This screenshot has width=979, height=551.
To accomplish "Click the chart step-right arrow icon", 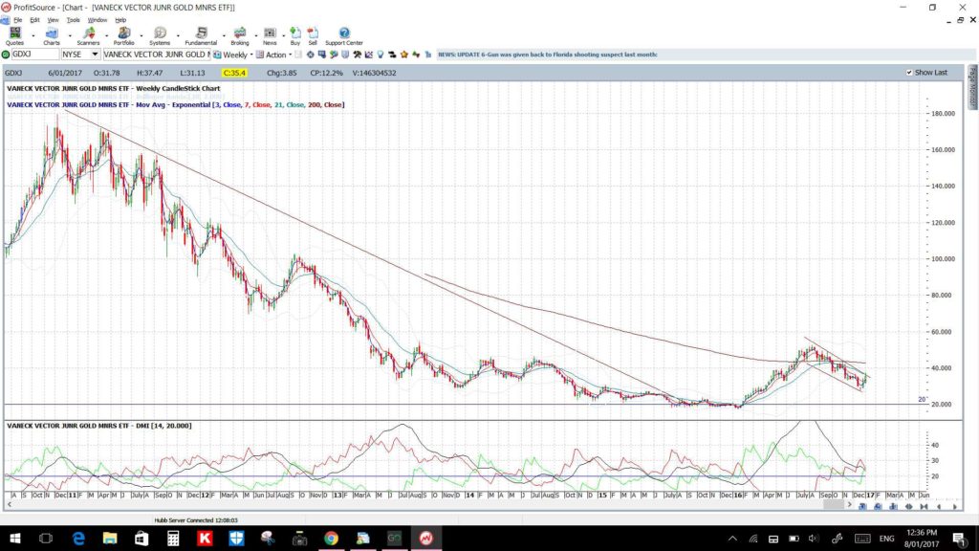I will (x=955, y=507).
